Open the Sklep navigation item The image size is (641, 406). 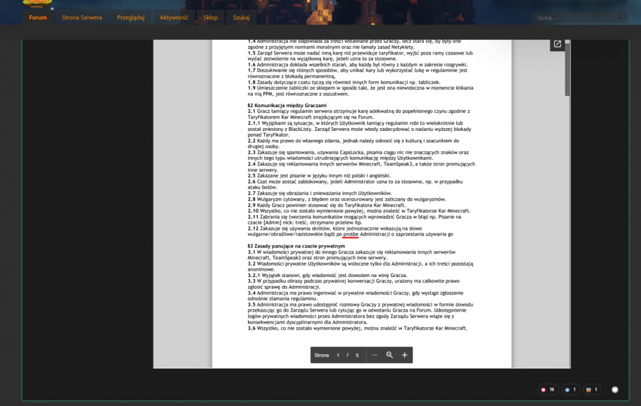210,17
